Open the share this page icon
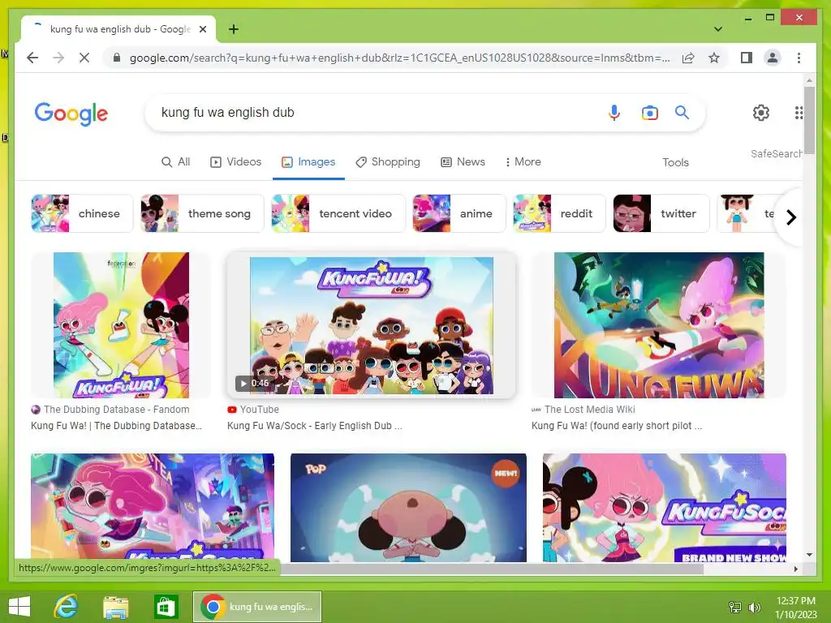The image size is (831, 623). [688, 58]
